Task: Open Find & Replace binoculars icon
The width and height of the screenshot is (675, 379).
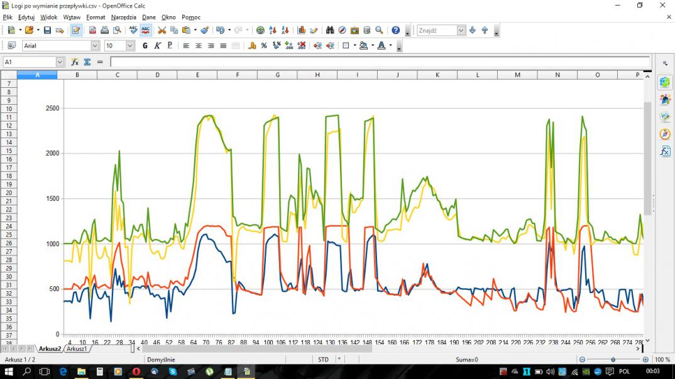Action: tap(329, 30)
